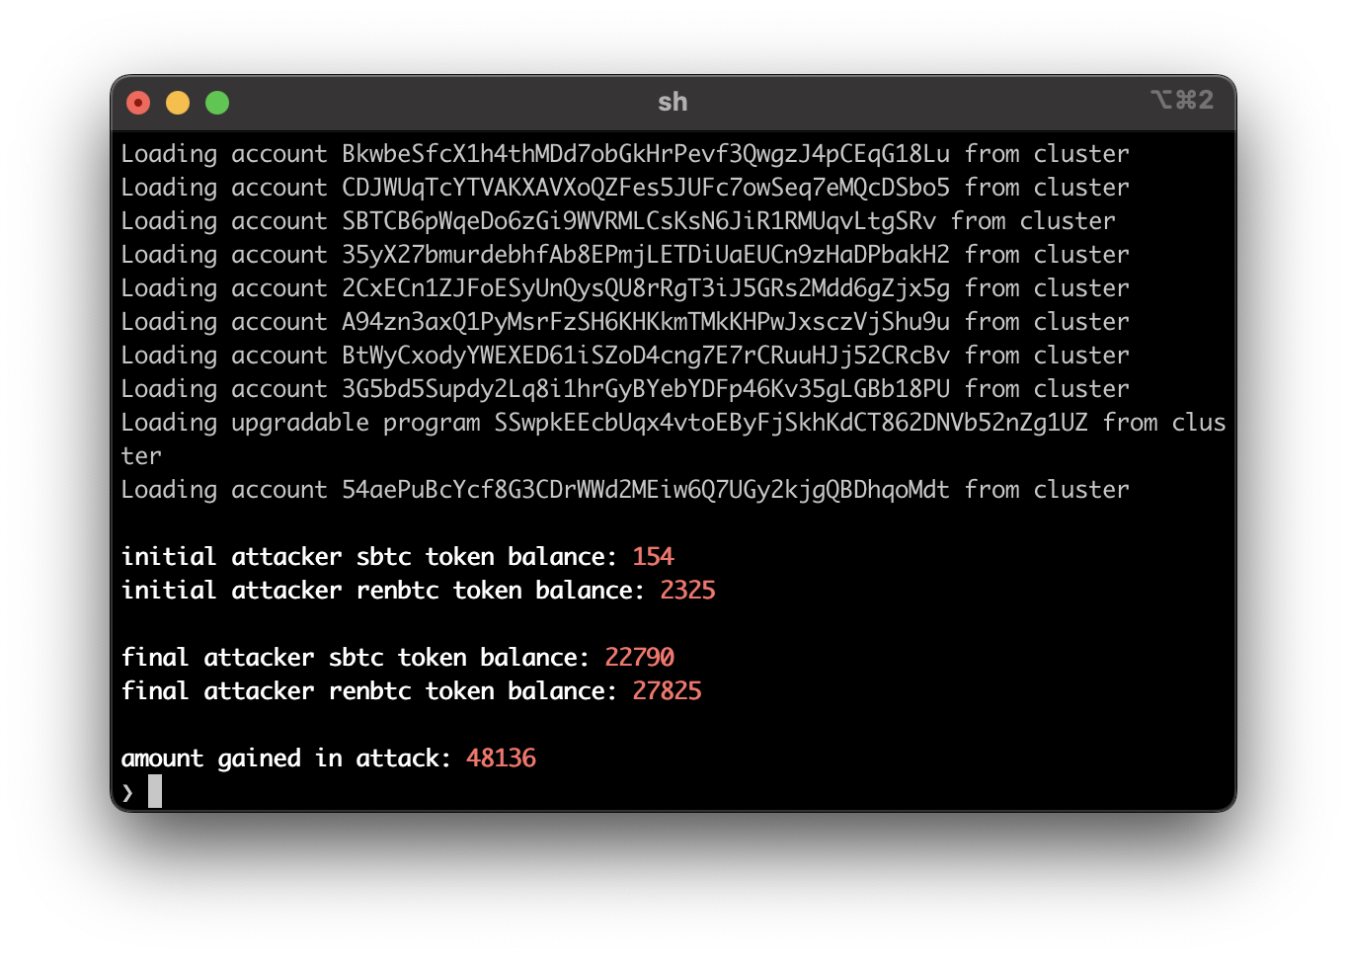Place cursor at the terminal cursor block

tap(155, 791)
